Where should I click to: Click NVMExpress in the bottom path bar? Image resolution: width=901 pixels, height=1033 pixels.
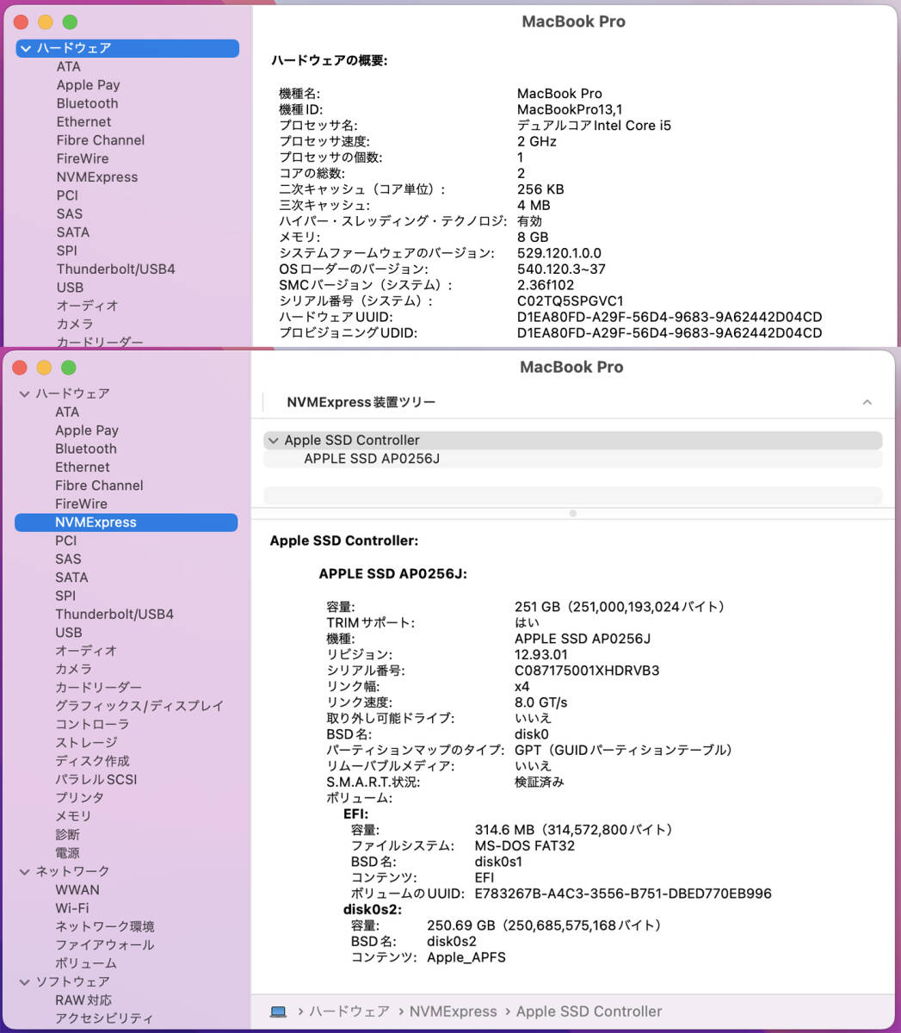pyautogui.click(x=454, y=1011)
